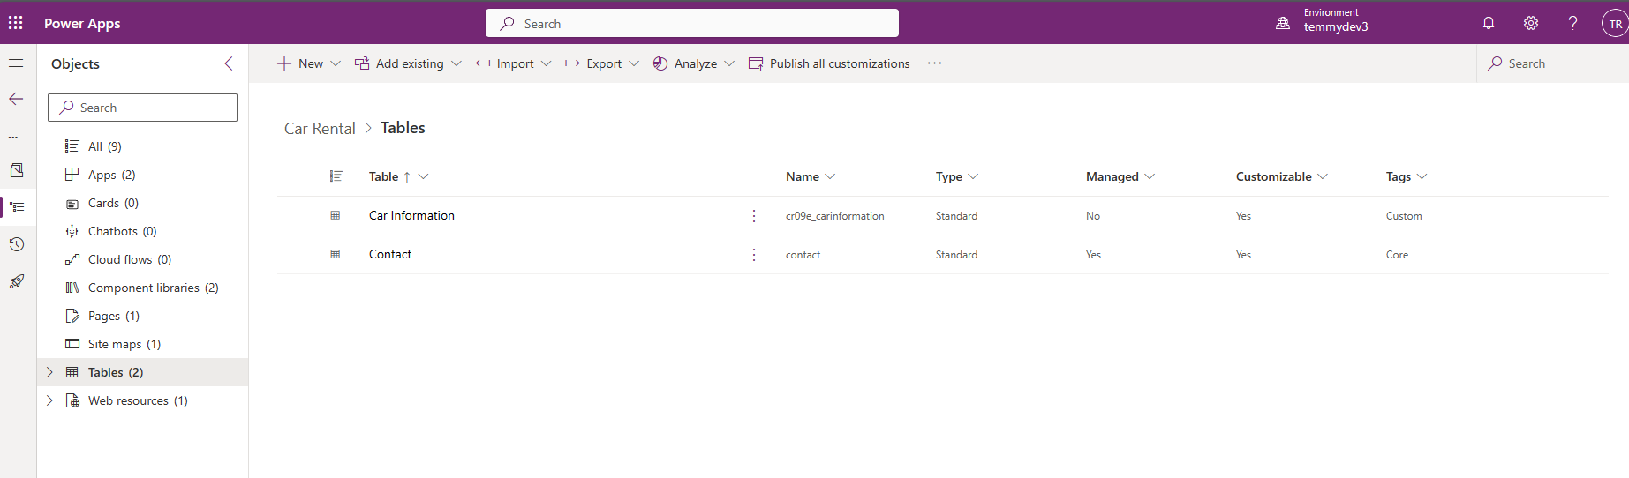This screenshot has width=1629, height=478.
Task: Click the Objects pane search field
Action: (x=142, y=108)
